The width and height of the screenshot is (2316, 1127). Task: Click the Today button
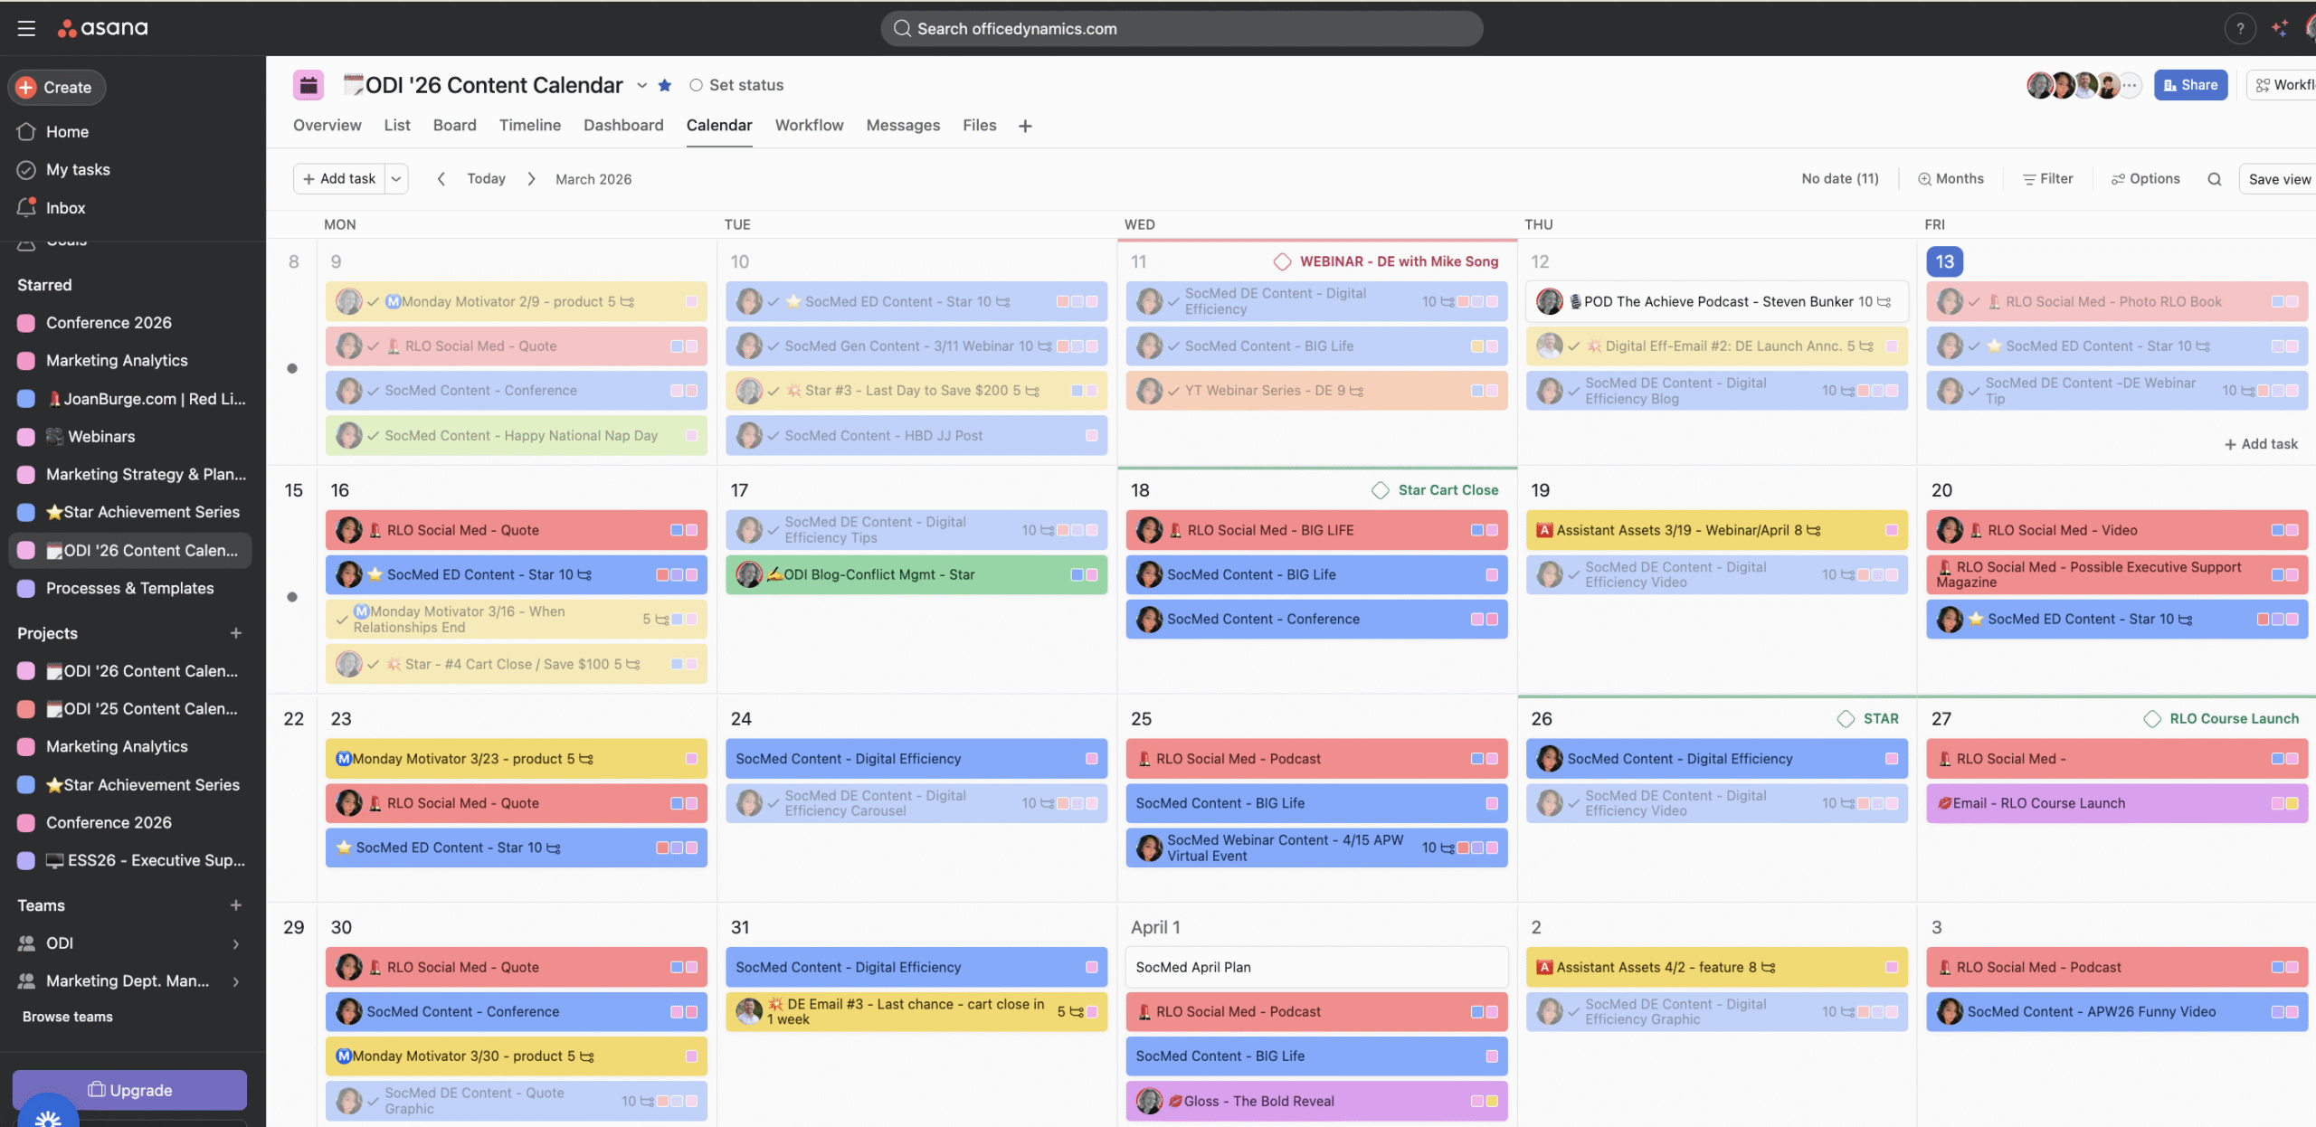[x=486, y=179]
